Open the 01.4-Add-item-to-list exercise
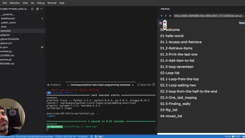The image size is (245, 138). point(177,61)
